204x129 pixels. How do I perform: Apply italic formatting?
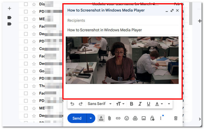tap(140, 104)
